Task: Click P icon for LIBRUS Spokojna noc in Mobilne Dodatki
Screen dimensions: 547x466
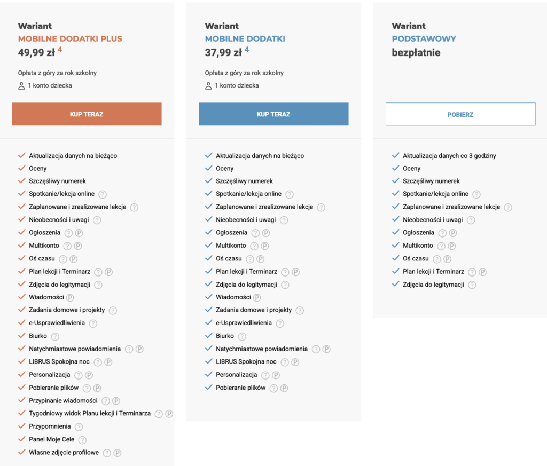Action: pos(295,362)
